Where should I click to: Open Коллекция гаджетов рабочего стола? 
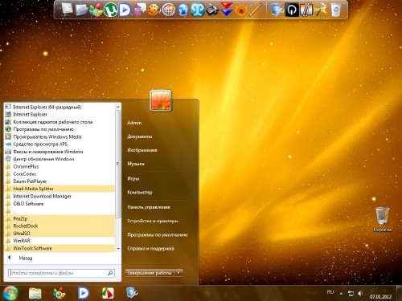(59, 122)
